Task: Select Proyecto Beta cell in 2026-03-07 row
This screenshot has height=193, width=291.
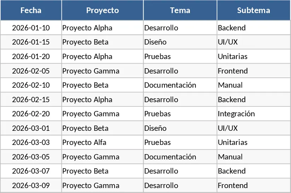Action: click(x=103, y=171)
